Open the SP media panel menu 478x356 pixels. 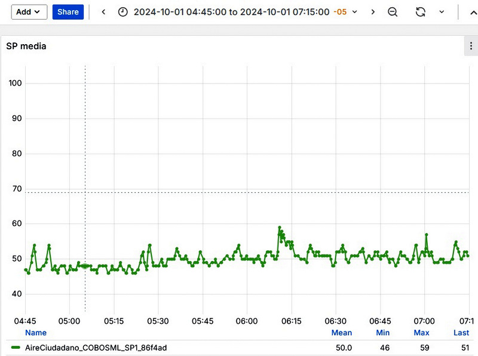coord(471,46)
